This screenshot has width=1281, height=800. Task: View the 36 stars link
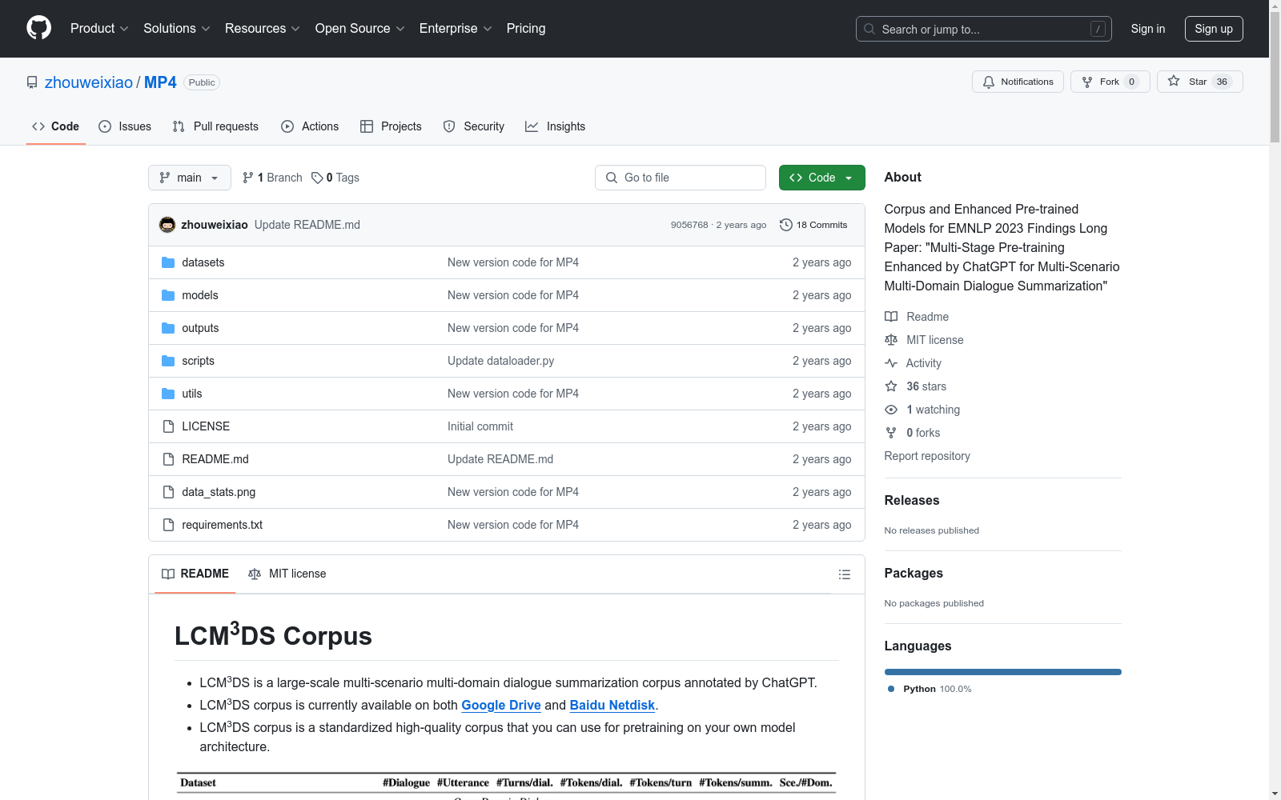(x=916, y=386)
